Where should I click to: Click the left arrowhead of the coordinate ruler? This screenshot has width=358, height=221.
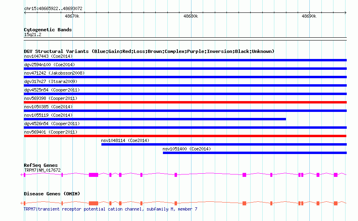click(x=25, y=13)
